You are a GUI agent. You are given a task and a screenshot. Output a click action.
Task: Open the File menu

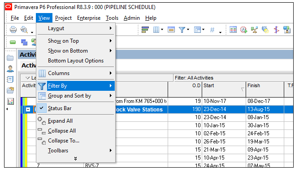pos(15,18)
